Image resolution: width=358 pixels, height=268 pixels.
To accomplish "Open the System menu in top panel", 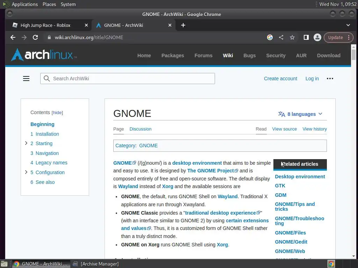I will [68, 4].
